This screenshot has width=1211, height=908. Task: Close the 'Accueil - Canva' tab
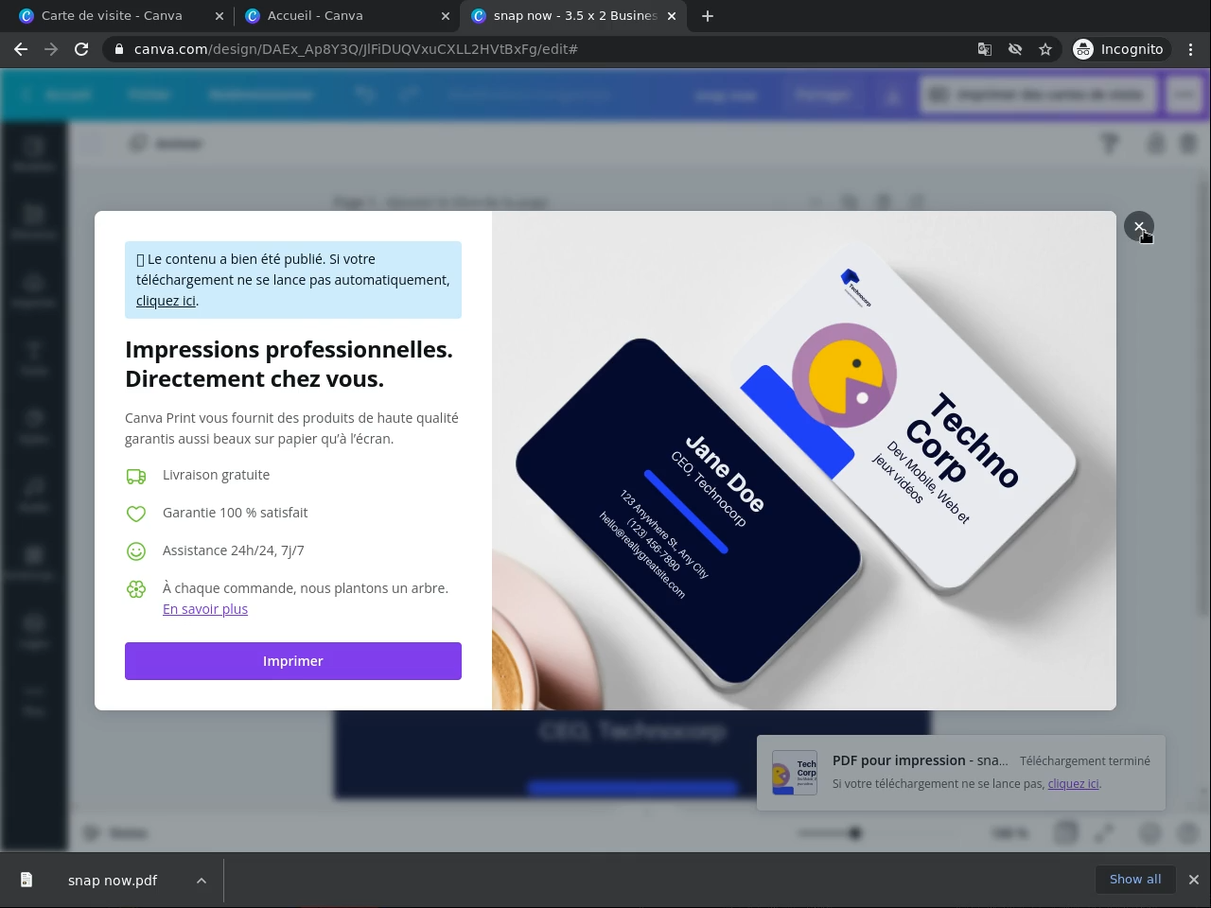pos(446,16)
